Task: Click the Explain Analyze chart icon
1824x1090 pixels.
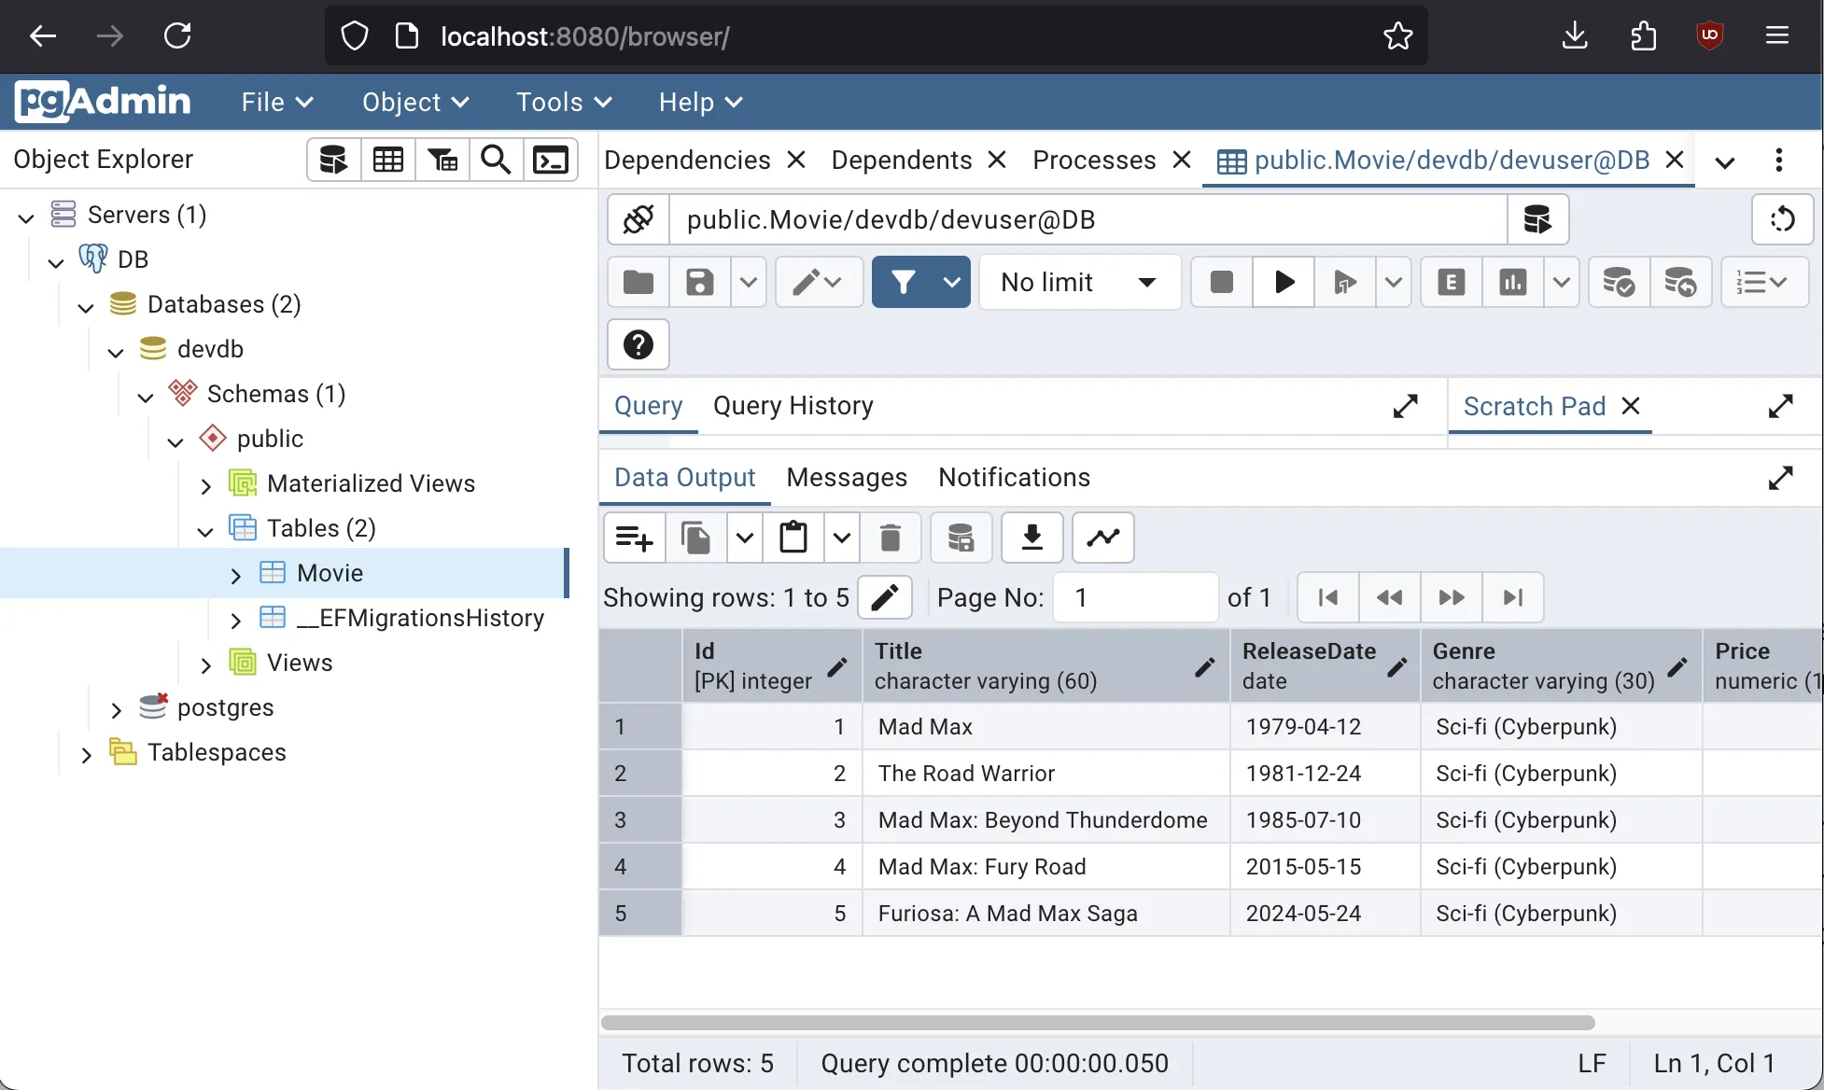Action: 1513,282
